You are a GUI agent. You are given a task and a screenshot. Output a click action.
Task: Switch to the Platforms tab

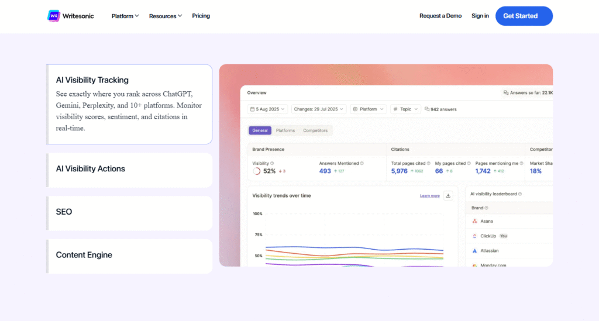pos(285,130)
